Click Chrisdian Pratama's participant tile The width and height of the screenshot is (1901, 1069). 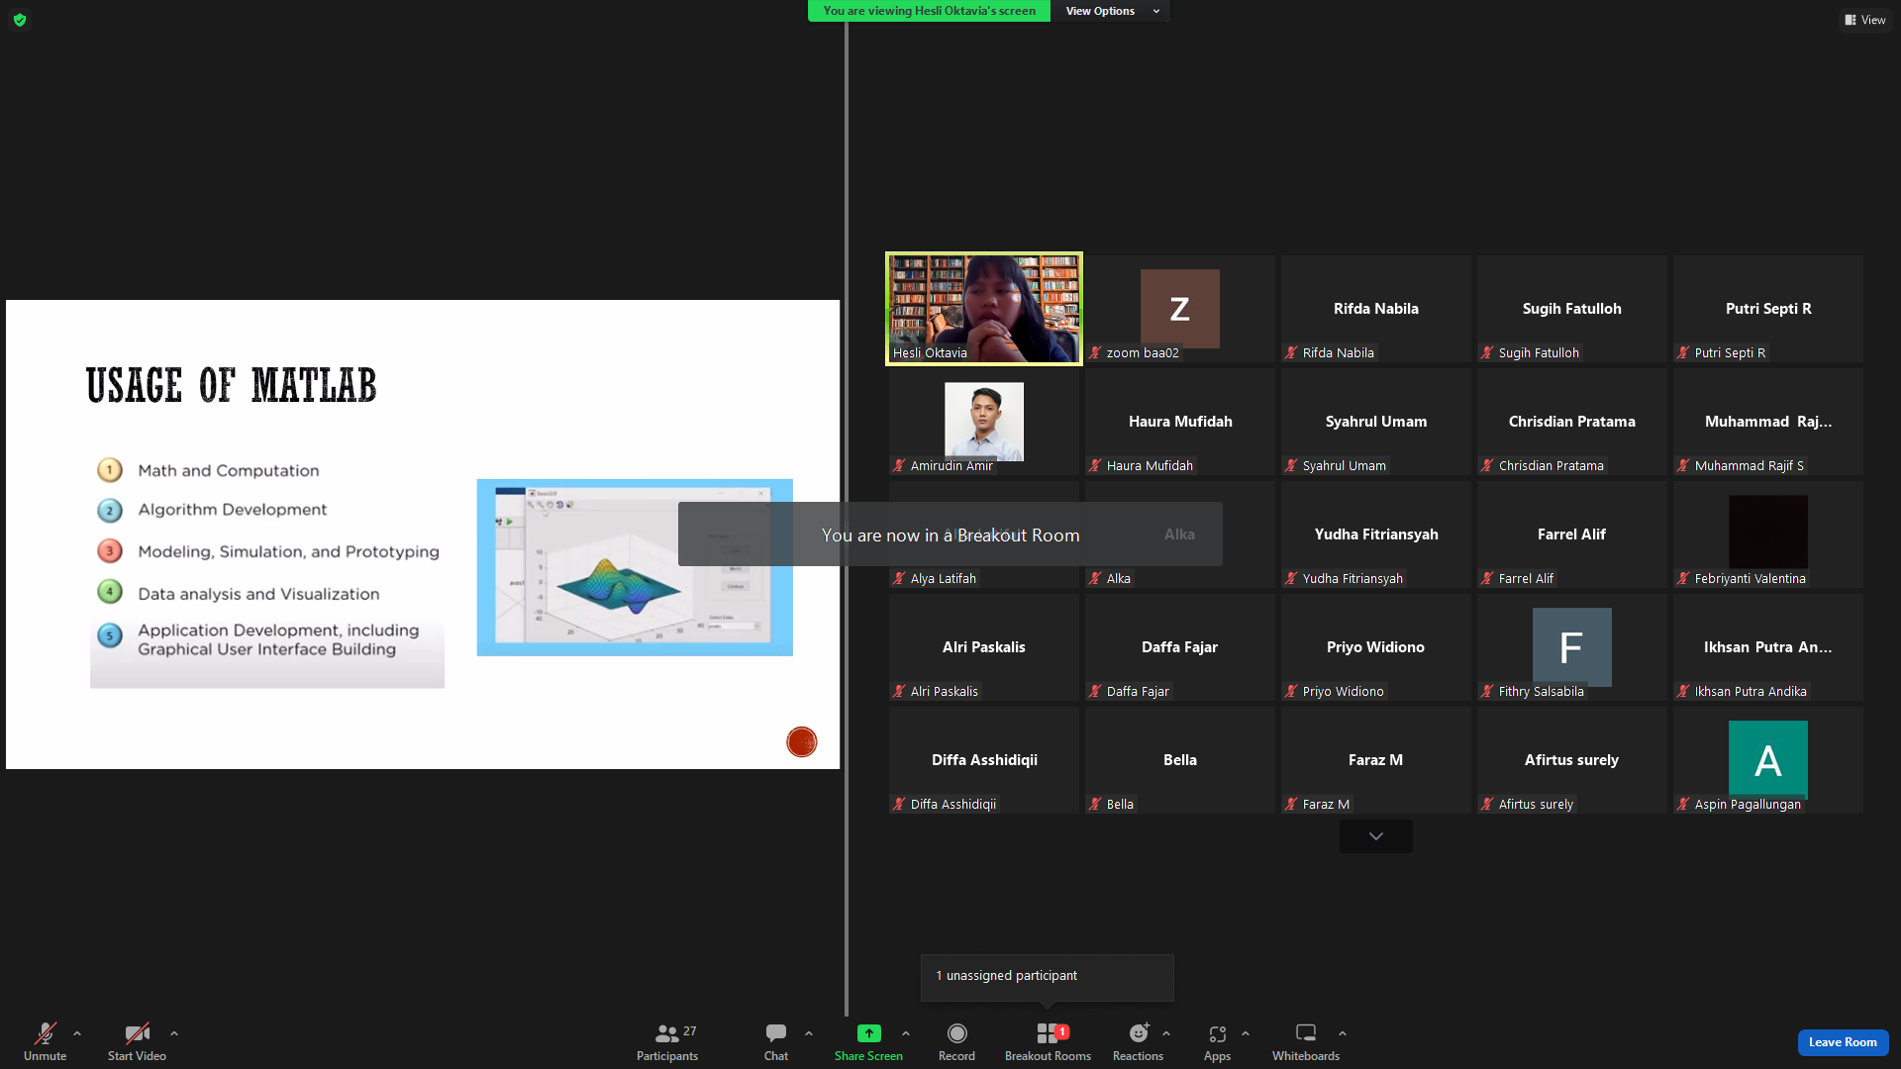click(x=1572, y=422)
